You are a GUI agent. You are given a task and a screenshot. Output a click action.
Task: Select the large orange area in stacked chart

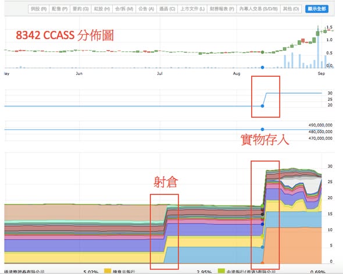[x=293, y=245]
